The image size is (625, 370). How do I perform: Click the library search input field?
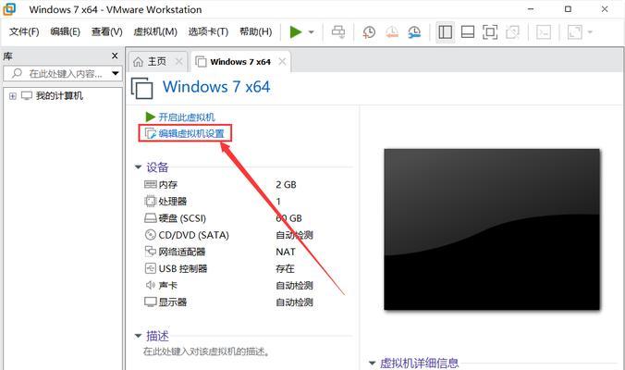point(62,73)
